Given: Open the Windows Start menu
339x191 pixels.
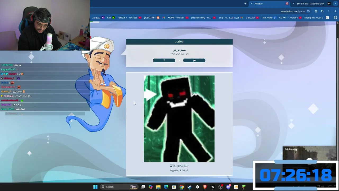Looking at the screenshot, I should 95,187.
